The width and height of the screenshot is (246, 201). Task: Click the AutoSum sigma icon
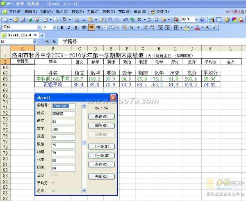[x=139, y=19]
